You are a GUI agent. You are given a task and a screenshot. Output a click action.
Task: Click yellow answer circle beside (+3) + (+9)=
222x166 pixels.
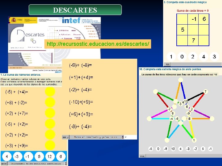[x=50, y=145]
